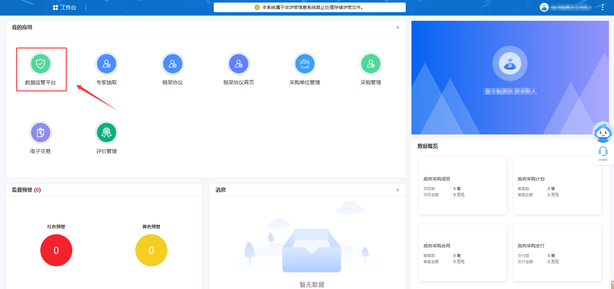This screenshot has width=614, height=289.
Task: Select the 采购管理 app icon
Action: (x=371, y=64)
